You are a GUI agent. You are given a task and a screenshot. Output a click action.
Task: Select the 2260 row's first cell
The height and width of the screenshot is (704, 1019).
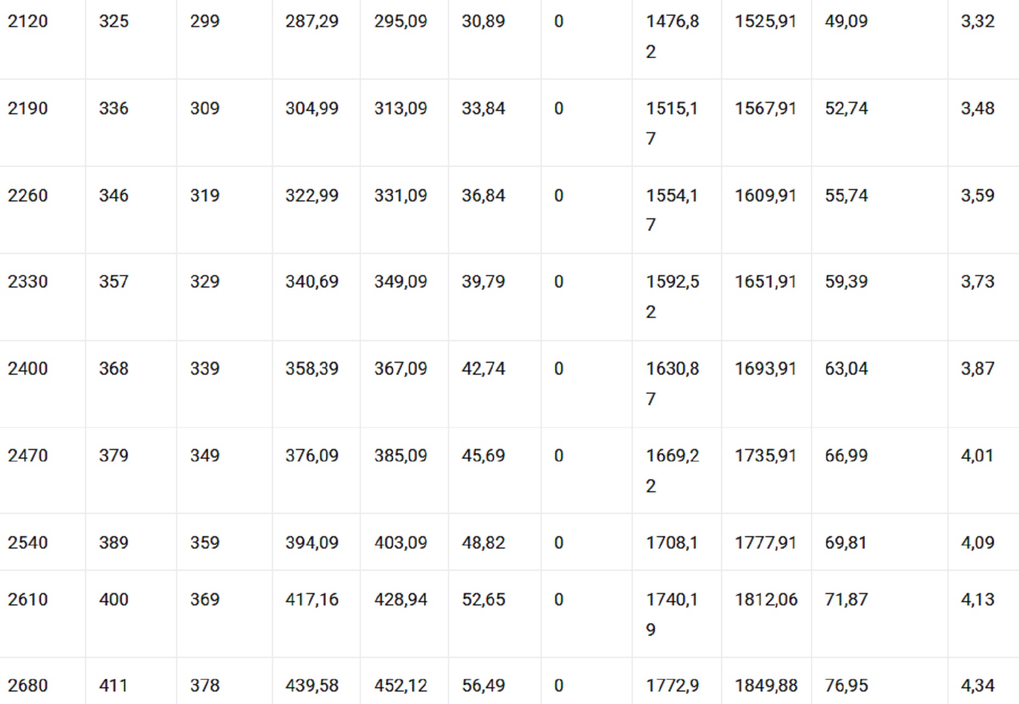tap(28, 195)
